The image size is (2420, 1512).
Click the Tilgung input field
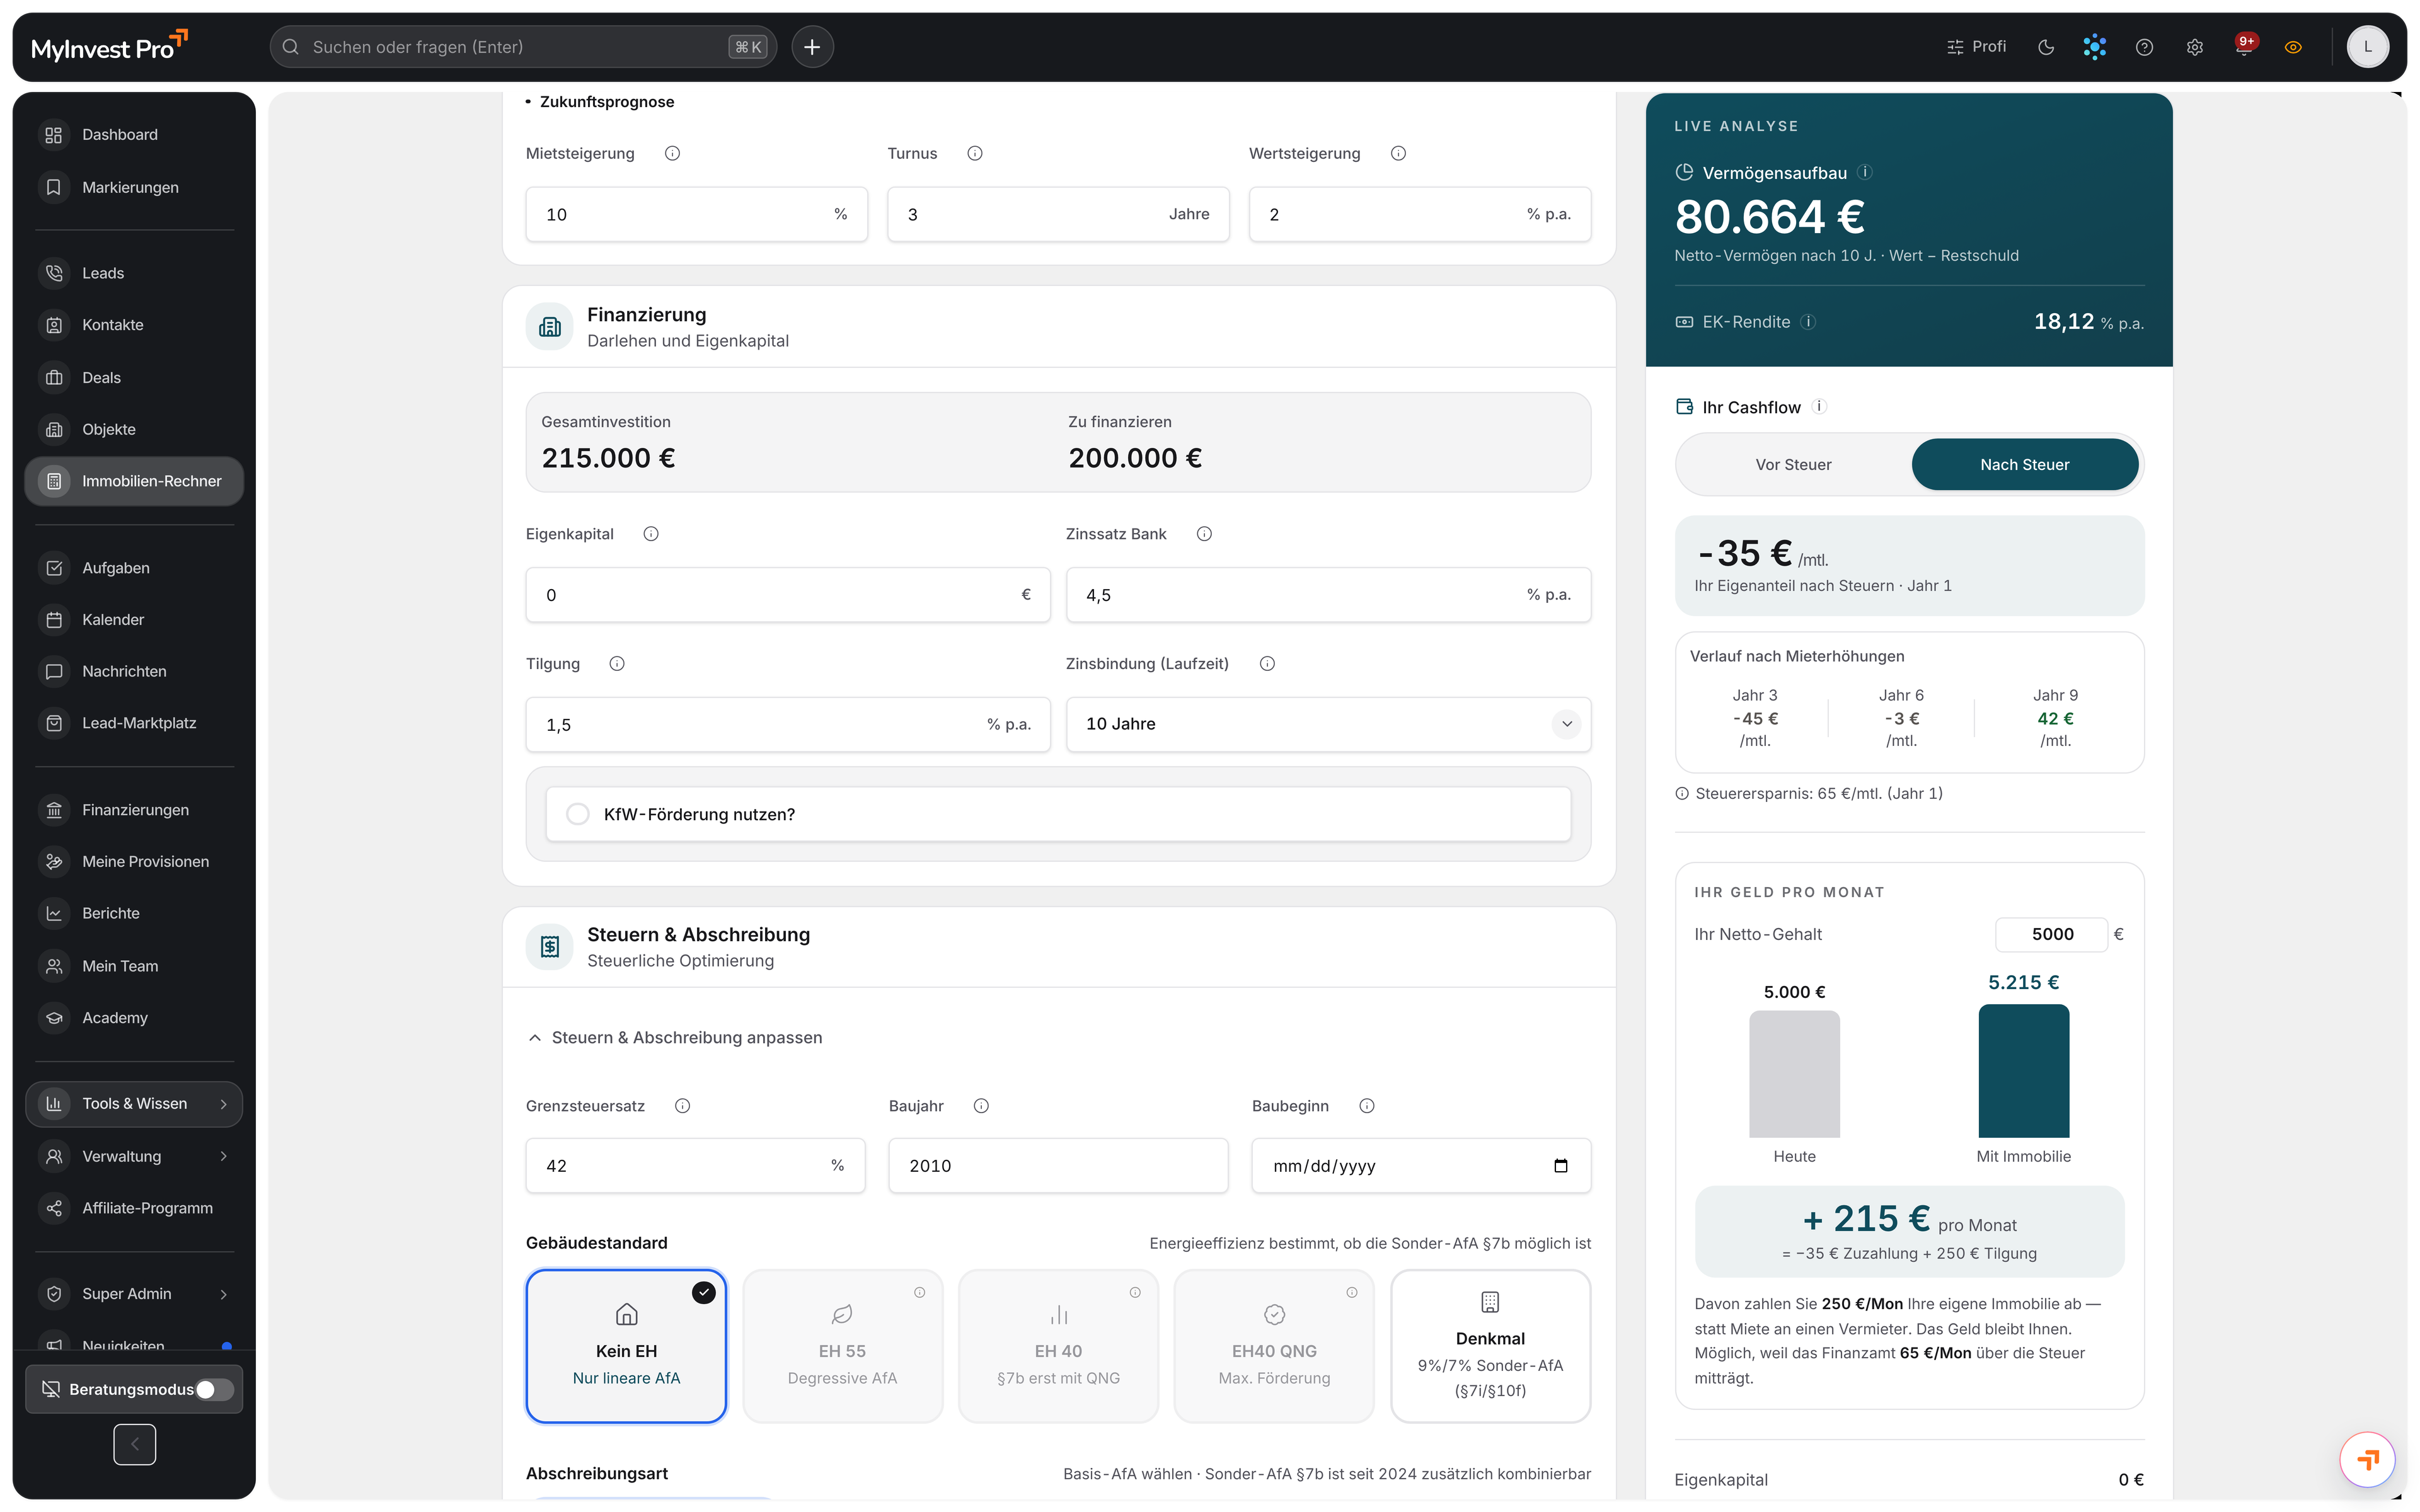[x=788, y=725]
